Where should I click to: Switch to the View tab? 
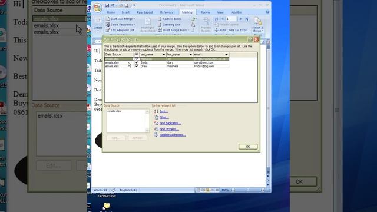click(220, 12)
